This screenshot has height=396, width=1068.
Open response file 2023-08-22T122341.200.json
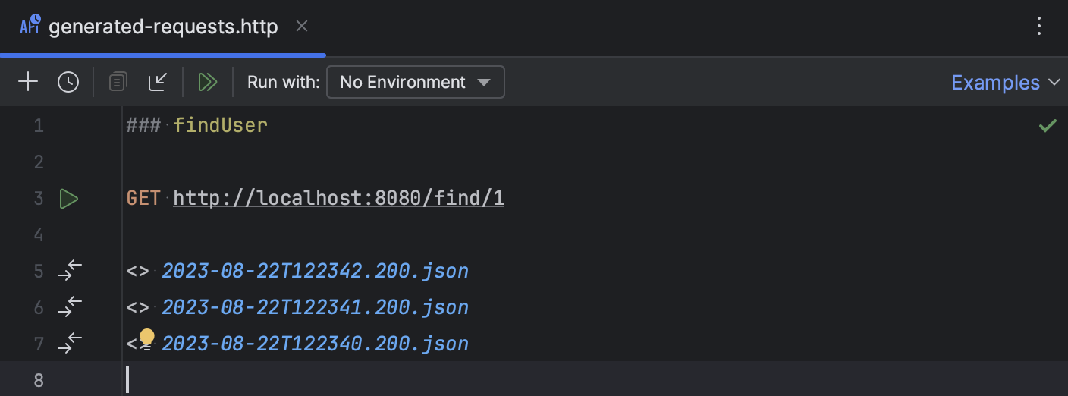[x=316, y=307]
